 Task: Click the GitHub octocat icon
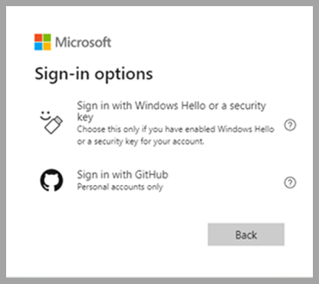[x=51, y=180]
